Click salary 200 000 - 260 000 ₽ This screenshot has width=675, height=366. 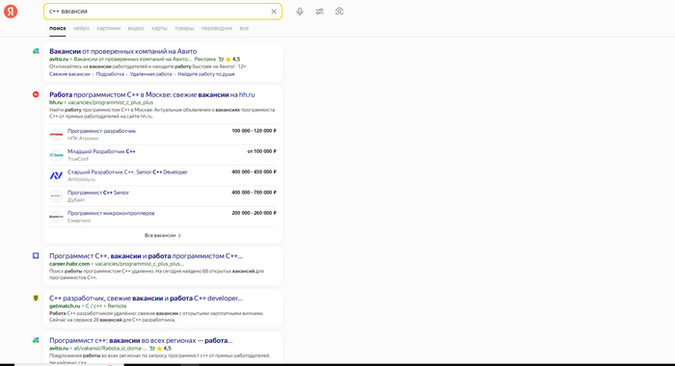[254, 213]
